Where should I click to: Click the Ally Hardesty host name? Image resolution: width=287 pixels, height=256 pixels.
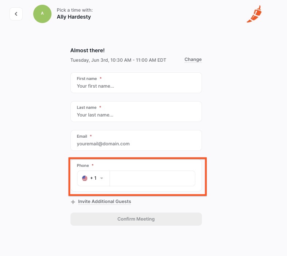pos(74,17)
